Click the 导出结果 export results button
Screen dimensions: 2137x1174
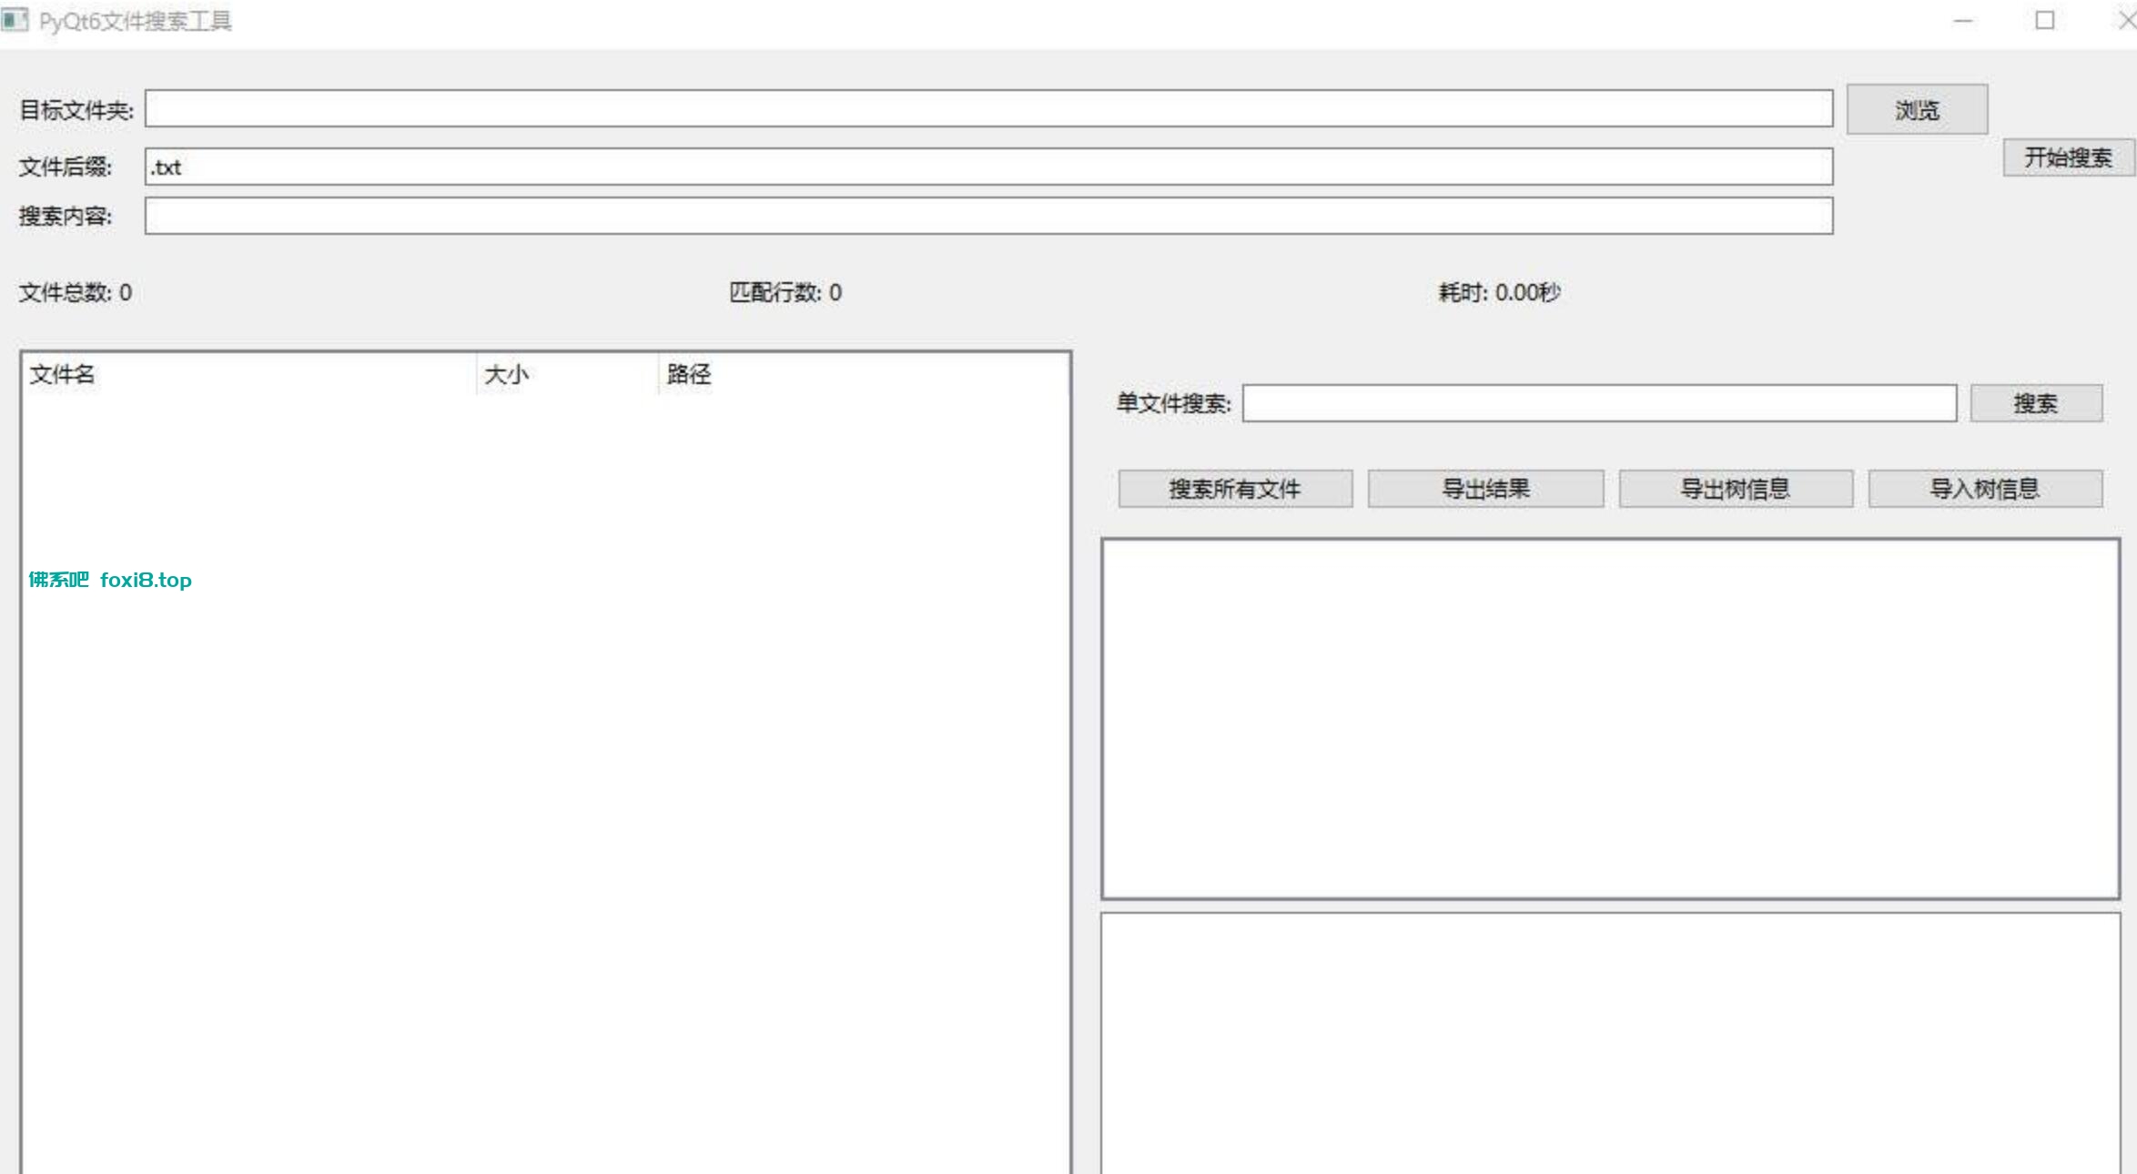[x=1485, y=489]
